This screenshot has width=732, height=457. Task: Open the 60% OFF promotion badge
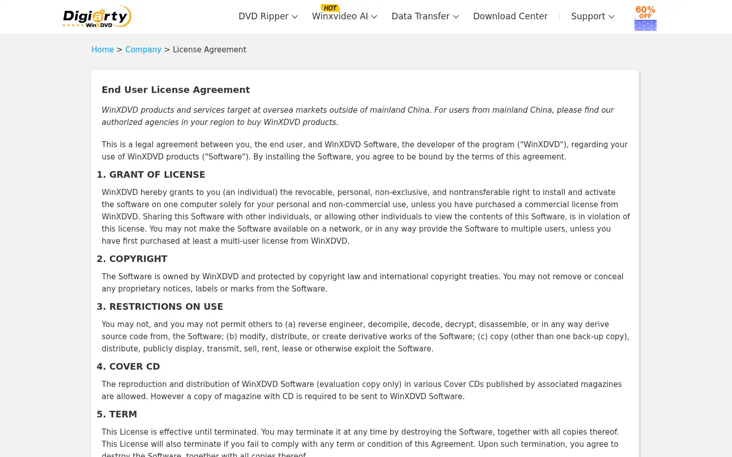point(645,18)
